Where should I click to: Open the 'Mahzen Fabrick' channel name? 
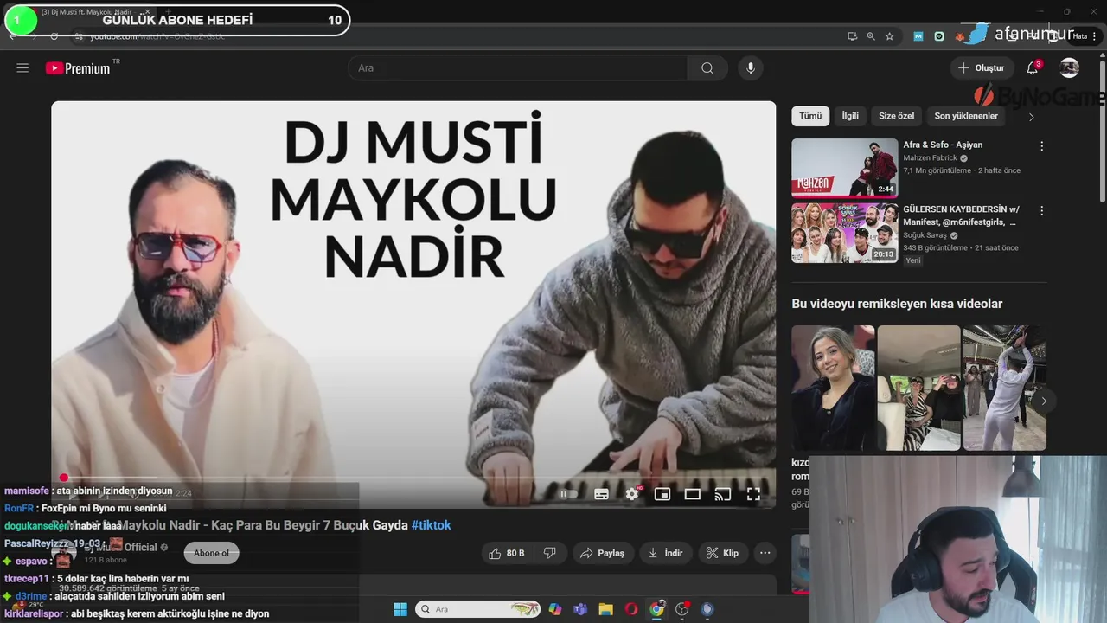click(930, 158)
